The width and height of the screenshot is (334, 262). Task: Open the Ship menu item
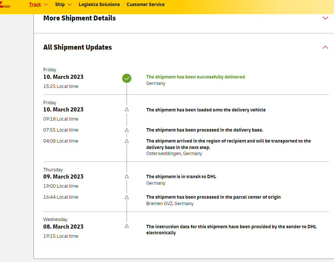coord(60,5)
